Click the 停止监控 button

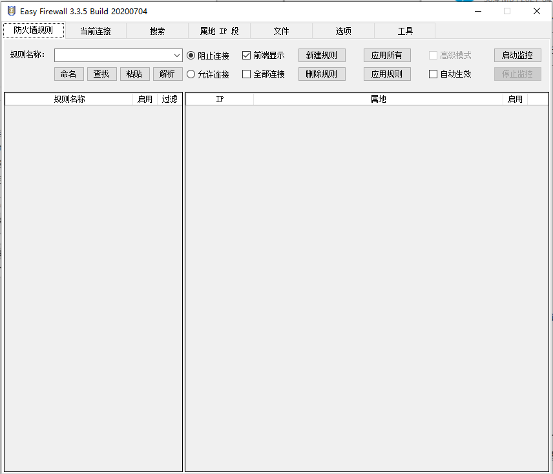tap(517, 74)
